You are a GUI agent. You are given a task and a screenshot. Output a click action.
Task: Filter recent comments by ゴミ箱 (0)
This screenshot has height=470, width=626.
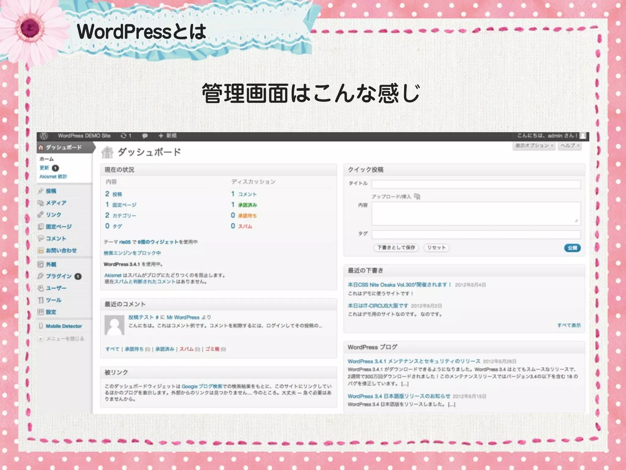(x=215, y=349)
